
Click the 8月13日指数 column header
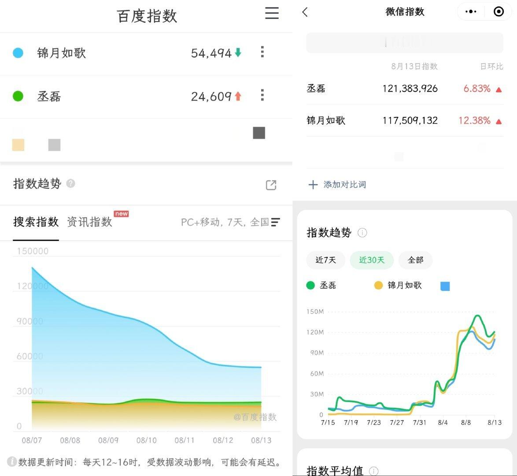click(x=414, y=67)
